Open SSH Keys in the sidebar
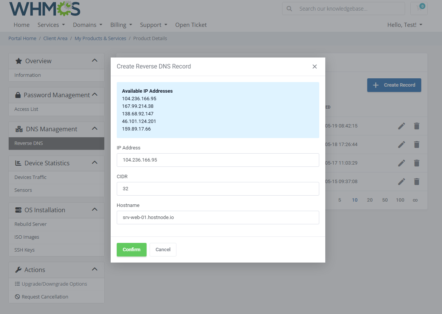Image resolution: width=442 pixels, height=314 pixels. point(56,250)
